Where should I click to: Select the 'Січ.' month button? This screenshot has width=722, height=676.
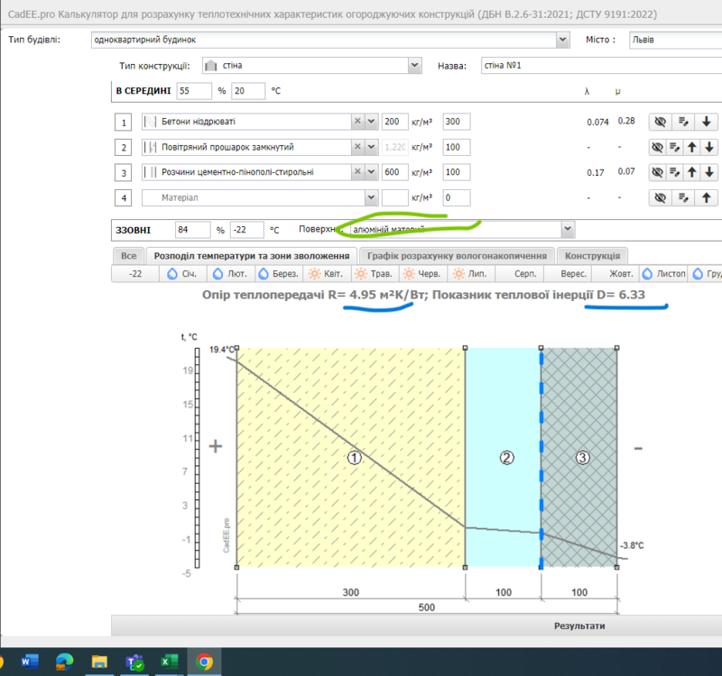181,273
